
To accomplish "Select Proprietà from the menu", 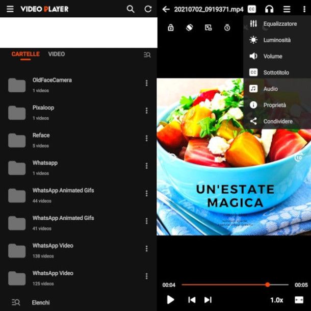I will (277, 105).
